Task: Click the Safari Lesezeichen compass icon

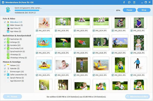Action: click(8, 75)
